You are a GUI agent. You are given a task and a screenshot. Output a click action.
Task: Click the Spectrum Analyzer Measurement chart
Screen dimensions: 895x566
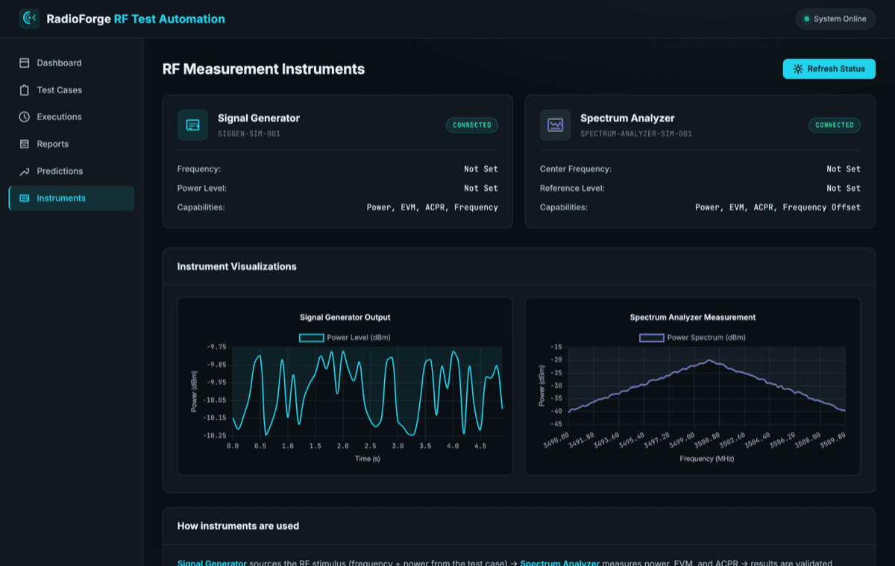(707, 386)
